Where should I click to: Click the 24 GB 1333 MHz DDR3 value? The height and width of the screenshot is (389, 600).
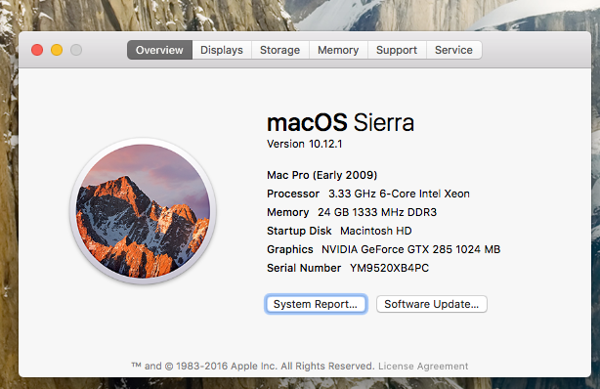point(377,212)
